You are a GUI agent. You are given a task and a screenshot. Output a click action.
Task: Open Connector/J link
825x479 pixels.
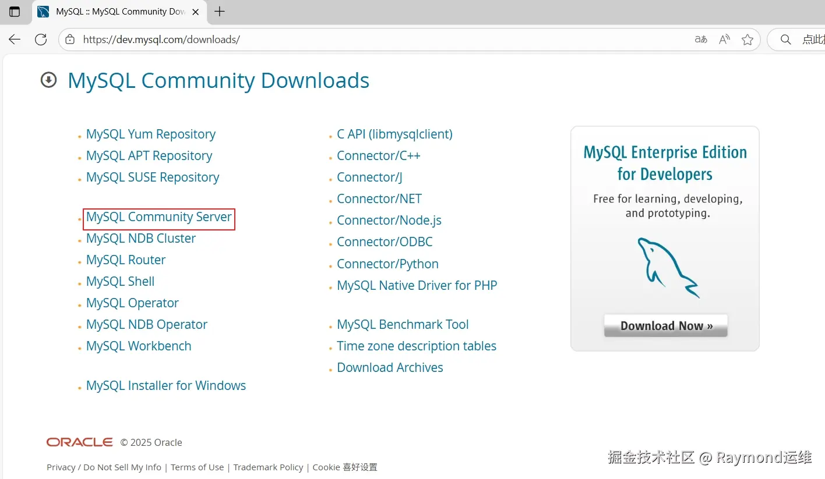[369, 177]
